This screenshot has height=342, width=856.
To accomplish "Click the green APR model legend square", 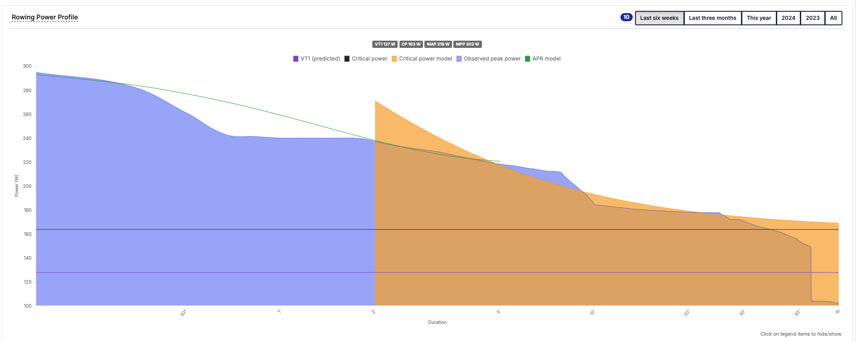I will click(527, 59).
